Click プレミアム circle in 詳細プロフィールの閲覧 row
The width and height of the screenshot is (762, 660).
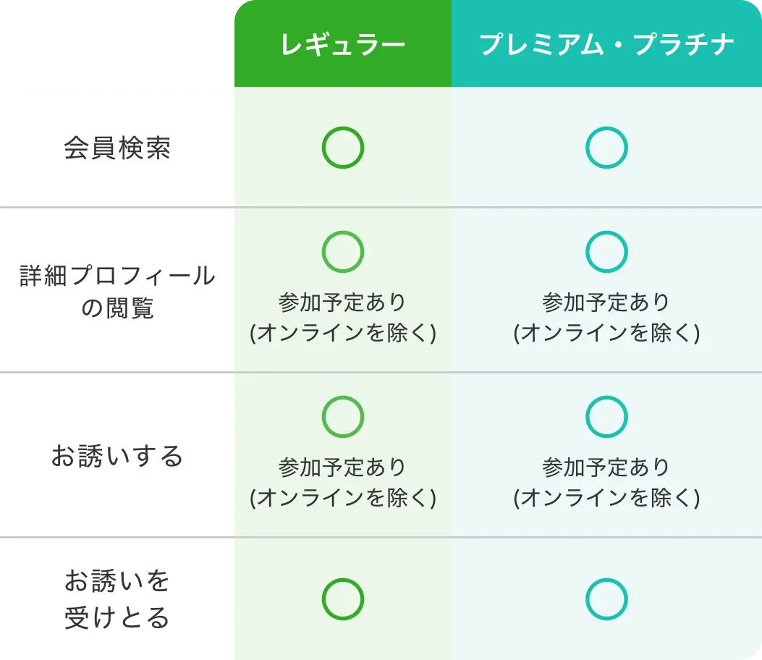(606, 252)
